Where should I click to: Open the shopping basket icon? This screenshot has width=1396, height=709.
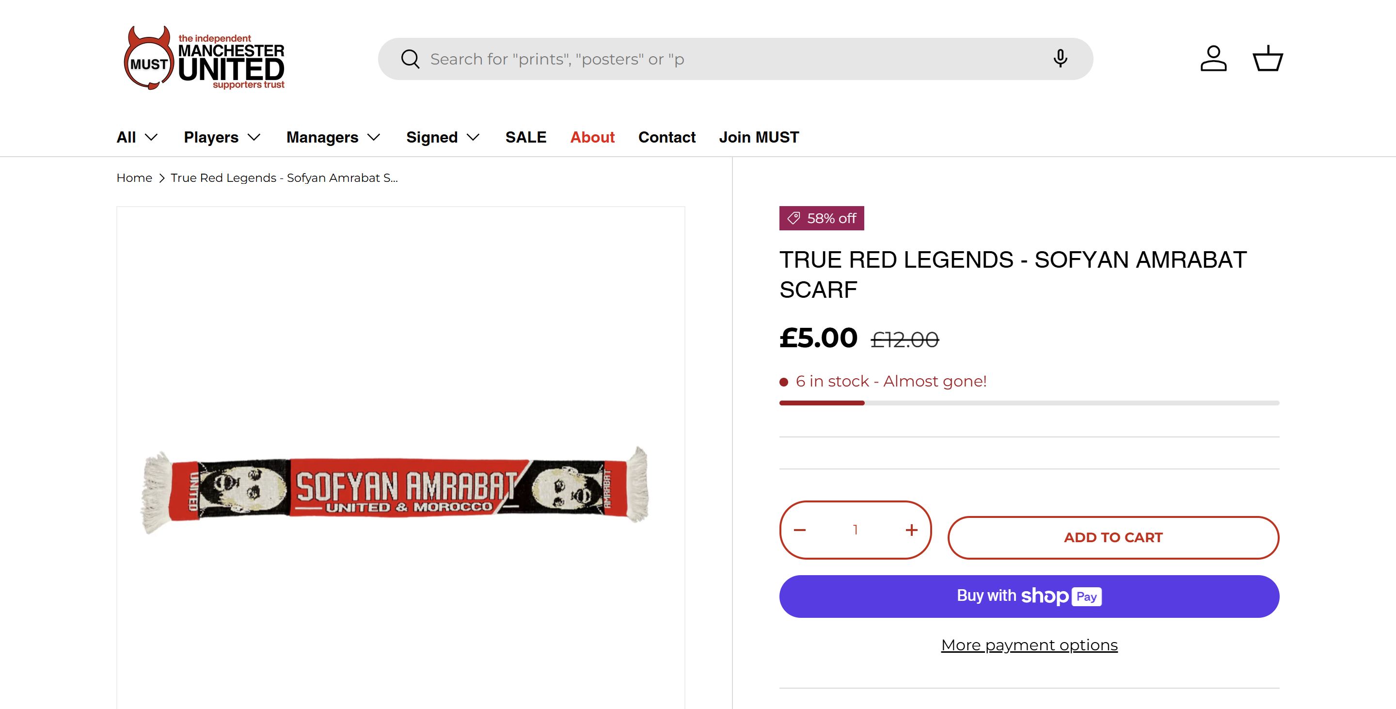[1268, 59]
